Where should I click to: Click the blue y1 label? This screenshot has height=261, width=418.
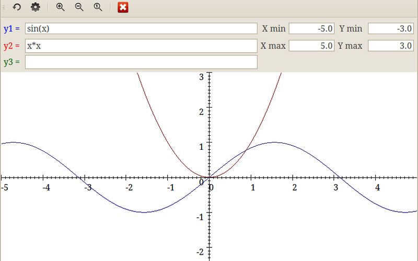11,29
